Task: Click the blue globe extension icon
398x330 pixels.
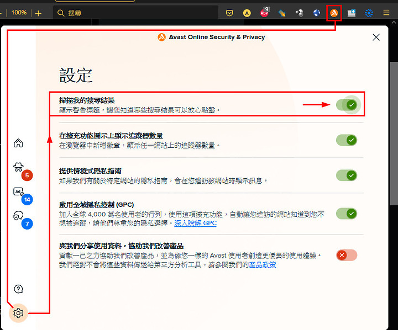Action: [x=317, y=13]
